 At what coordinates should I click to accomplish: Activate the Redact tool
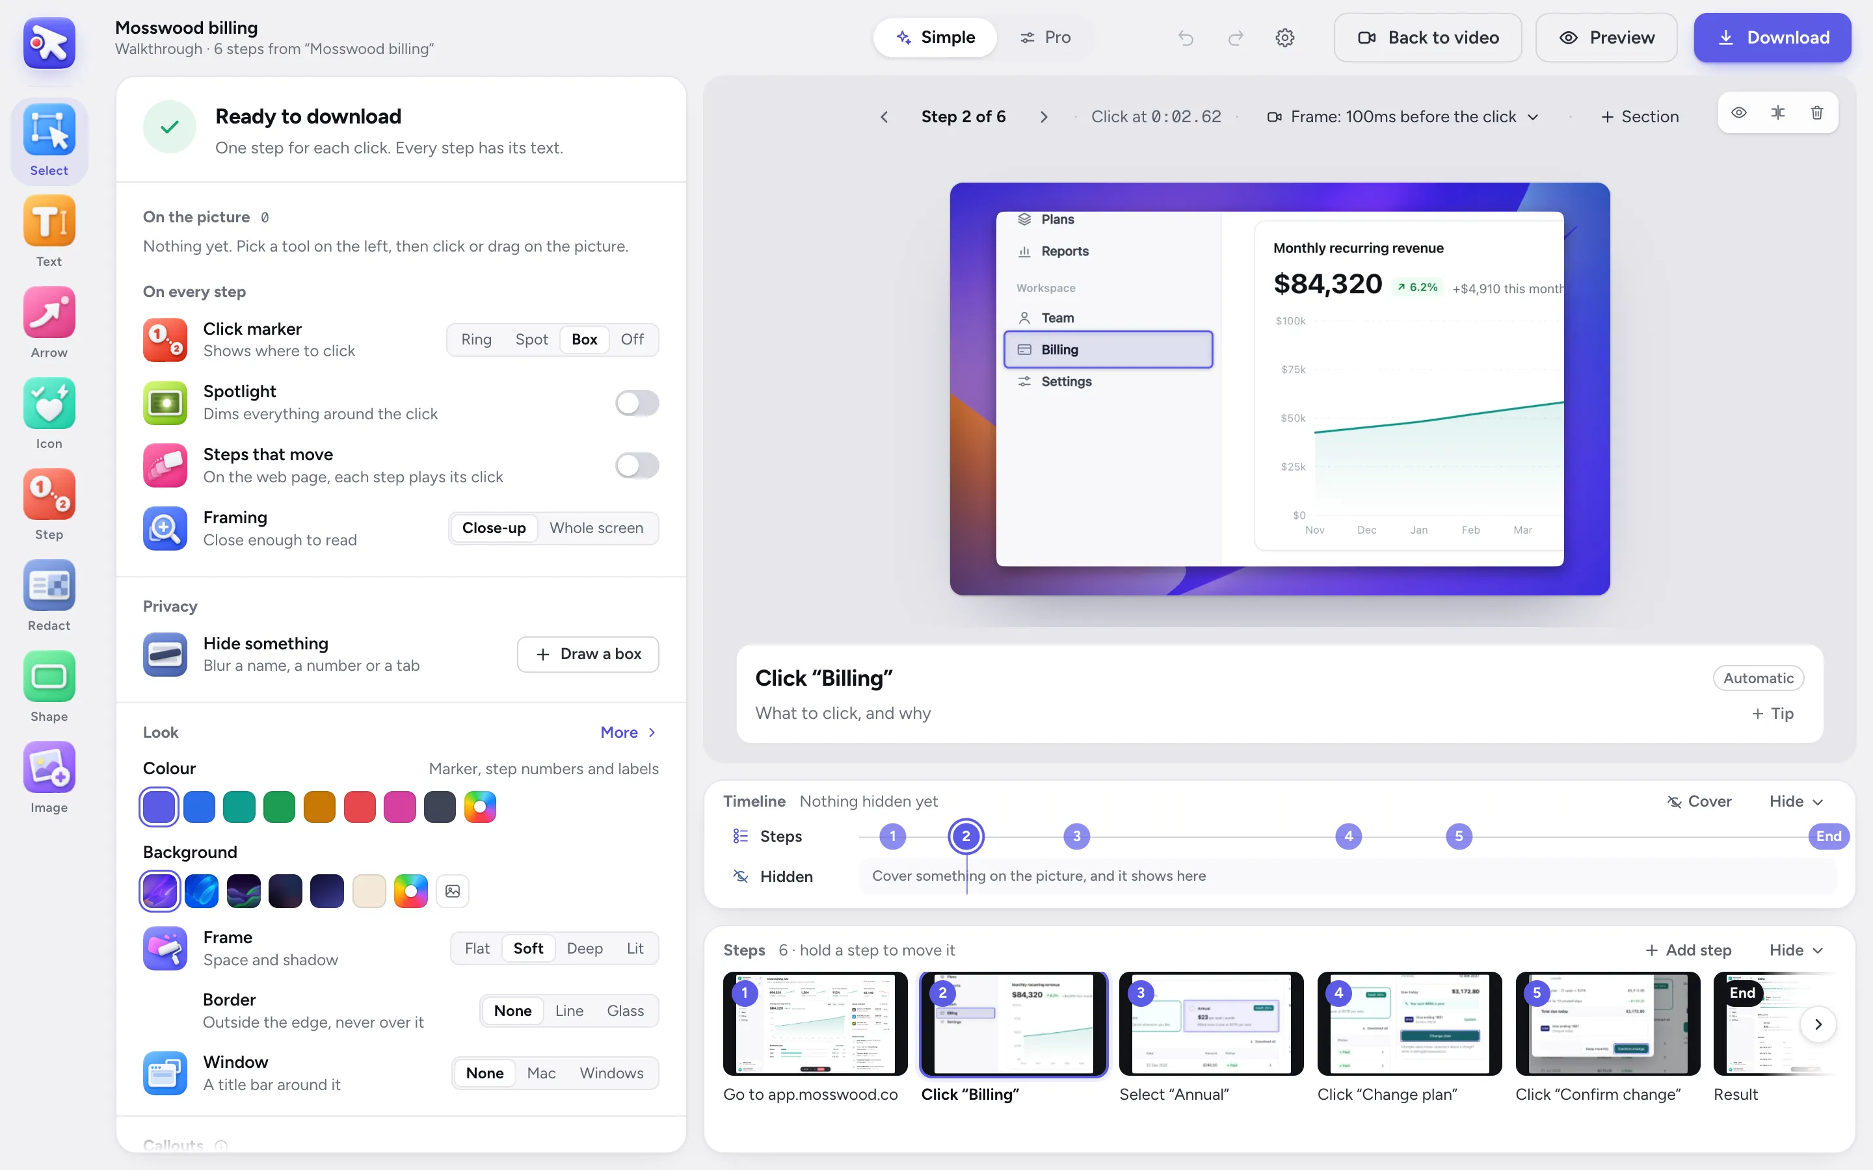coord(49,595)
